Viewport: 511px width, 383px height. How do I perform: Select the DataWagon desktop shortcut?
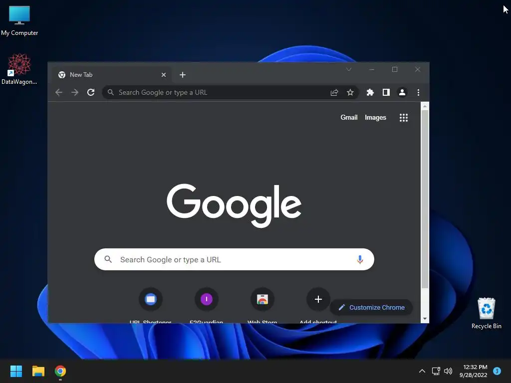(19, 69)
